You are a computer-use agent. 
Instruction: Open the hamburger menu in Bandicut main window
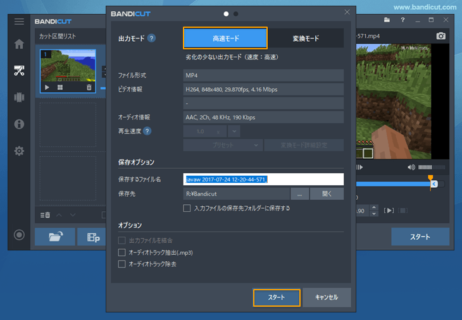coord(19,22)
